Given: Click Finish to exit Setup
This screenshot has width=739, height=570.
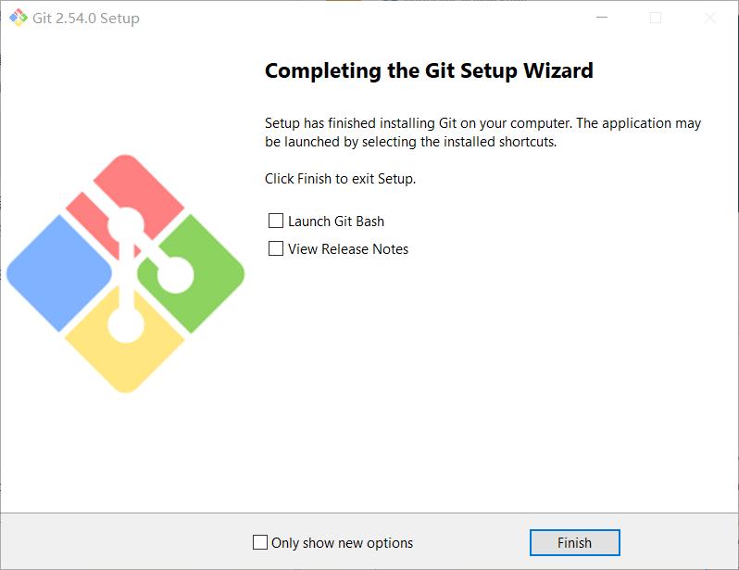Looking at the screenshot, I should coord(574,542).
